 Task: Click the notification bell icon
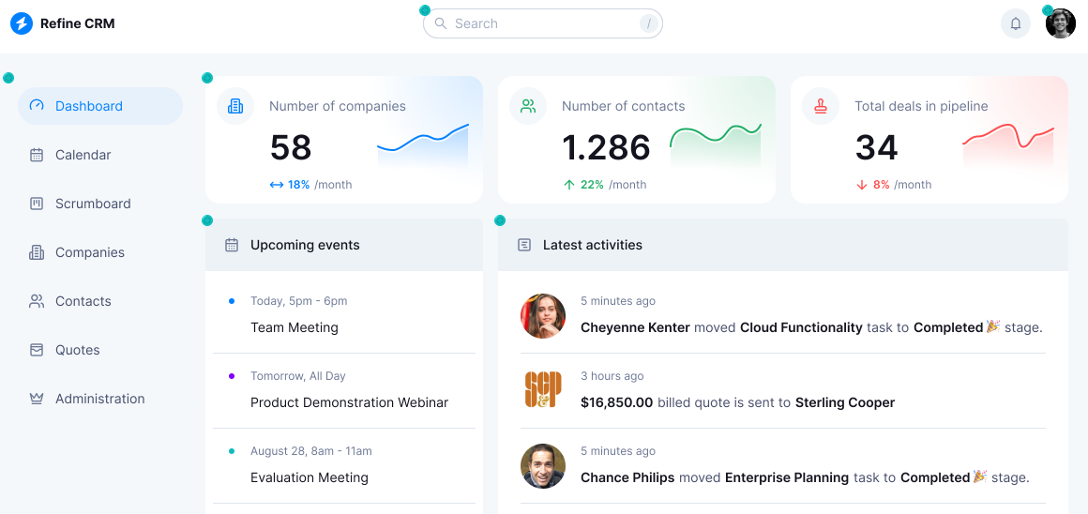(1015, 23)
